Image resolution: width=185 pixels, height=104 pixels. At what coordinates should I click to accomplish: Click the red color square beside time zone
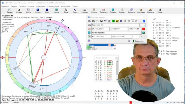click(144, 29)
